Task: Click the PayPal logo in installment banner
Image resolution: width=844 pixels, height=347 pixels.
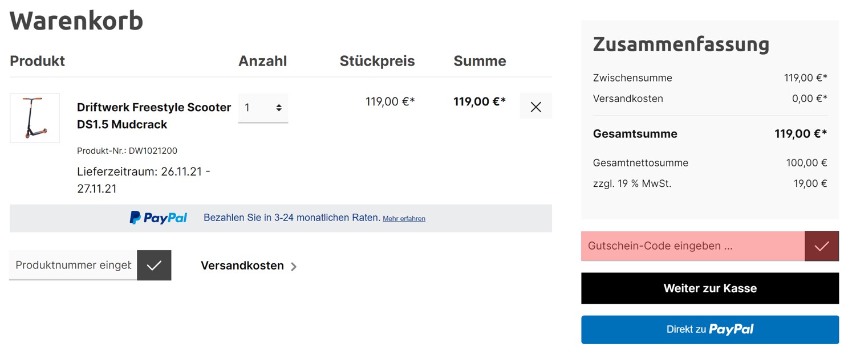Action: [x=159, y=218]
